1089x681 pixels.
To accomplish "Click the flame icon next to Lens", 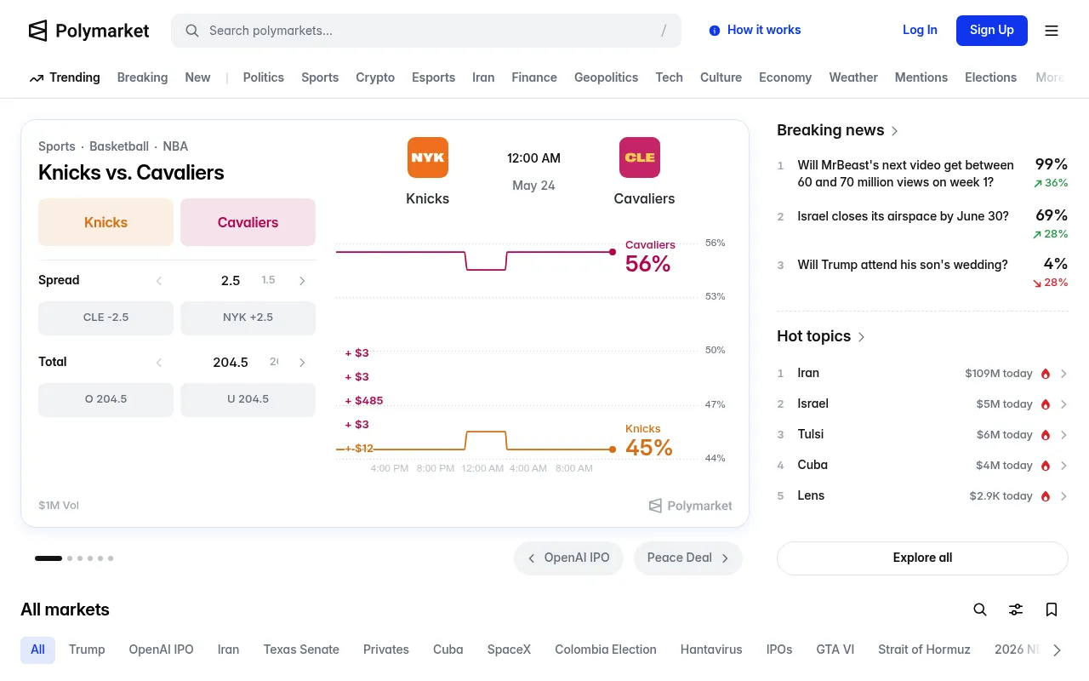I will click(x=1046, y=496).
